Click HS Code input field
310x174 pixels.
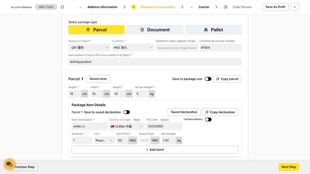coord(164,126)
